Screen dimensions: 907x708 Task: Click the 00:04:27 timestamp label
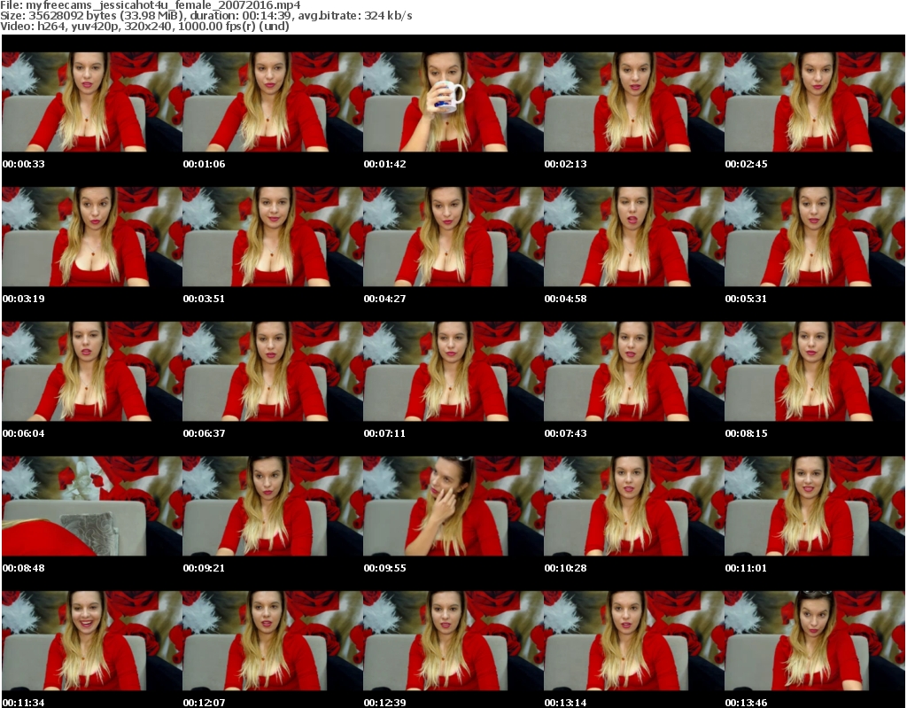point(384,299)
